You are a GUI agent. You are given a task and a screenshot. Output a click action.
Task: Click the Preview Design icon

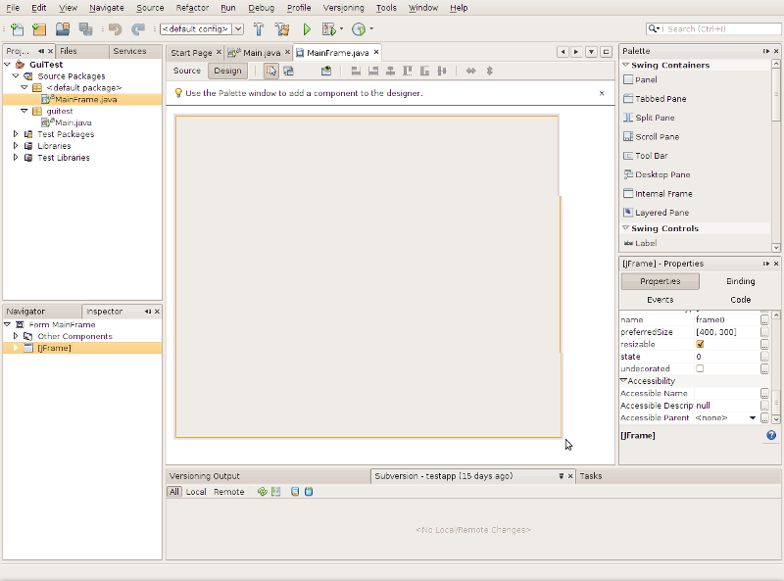tap(326, 71)
